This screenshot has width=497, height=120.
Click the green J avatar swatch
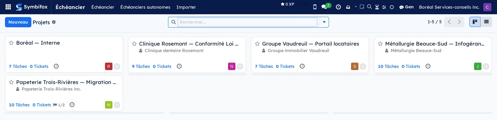(478, 66)
